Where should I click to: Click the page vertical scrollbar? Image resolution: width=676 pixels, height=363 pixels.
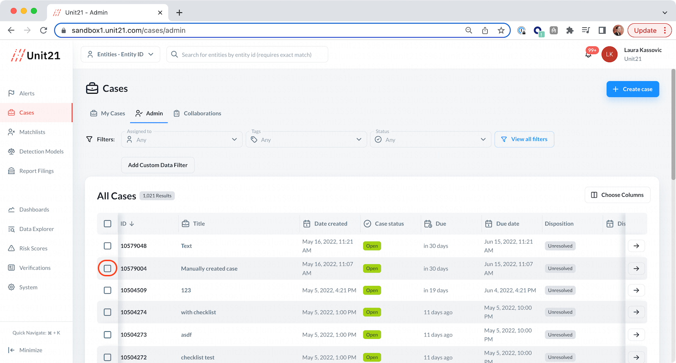(673, 125)
